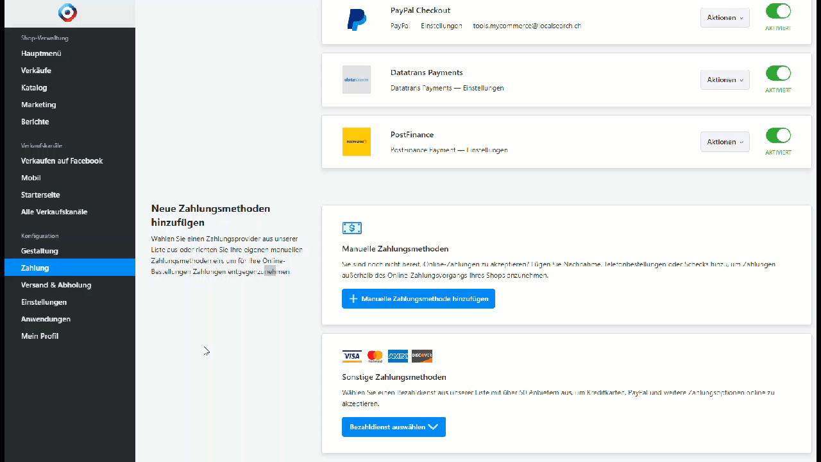This screenshot has width=821, height=462.
Task: Expand Aktionen menu for PostFinance
Action: click(x=725, y=142)
